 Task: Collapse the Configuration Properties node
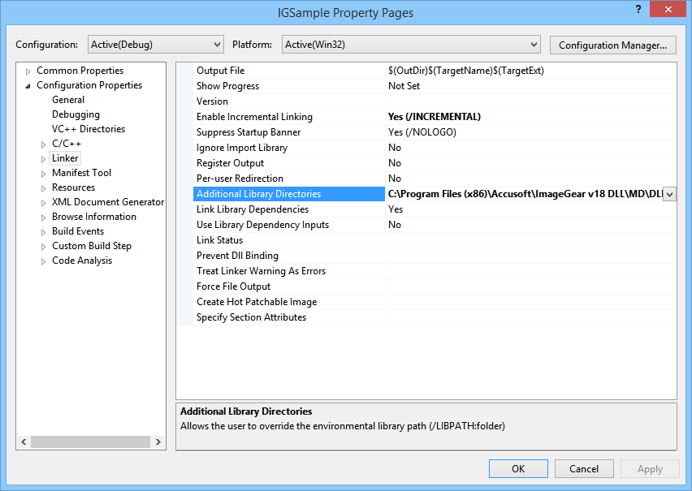[28, 86]
